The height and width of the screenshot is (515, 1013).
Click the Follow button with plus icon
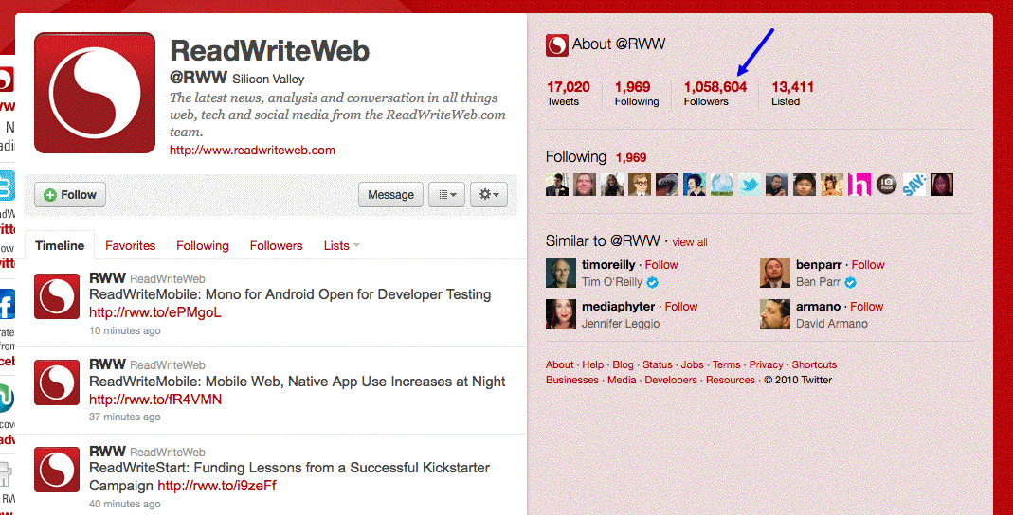[x=70, y=195]
